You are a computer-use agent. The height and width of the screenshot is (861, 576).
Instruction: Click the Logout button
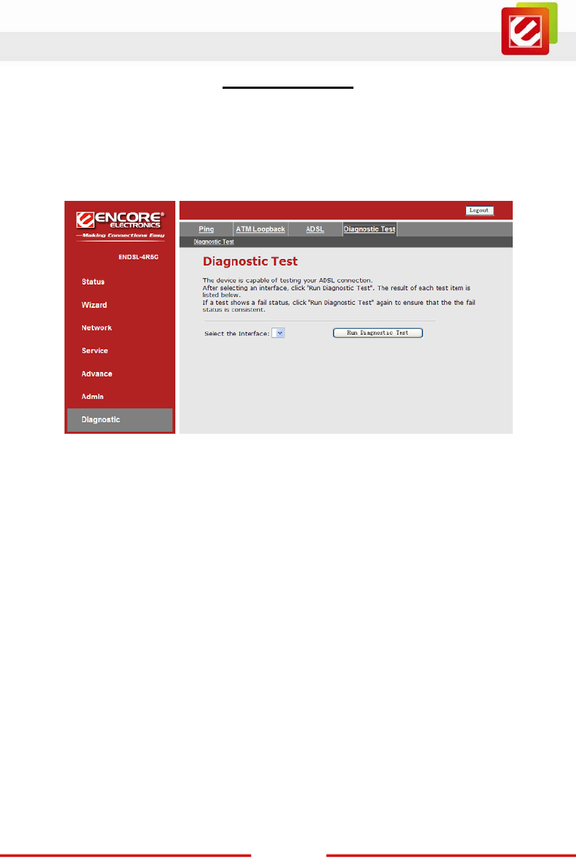click(x=479, y=210)
